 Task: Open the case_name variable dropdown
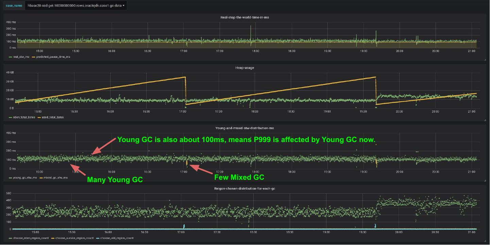click(x=76, y=5)
